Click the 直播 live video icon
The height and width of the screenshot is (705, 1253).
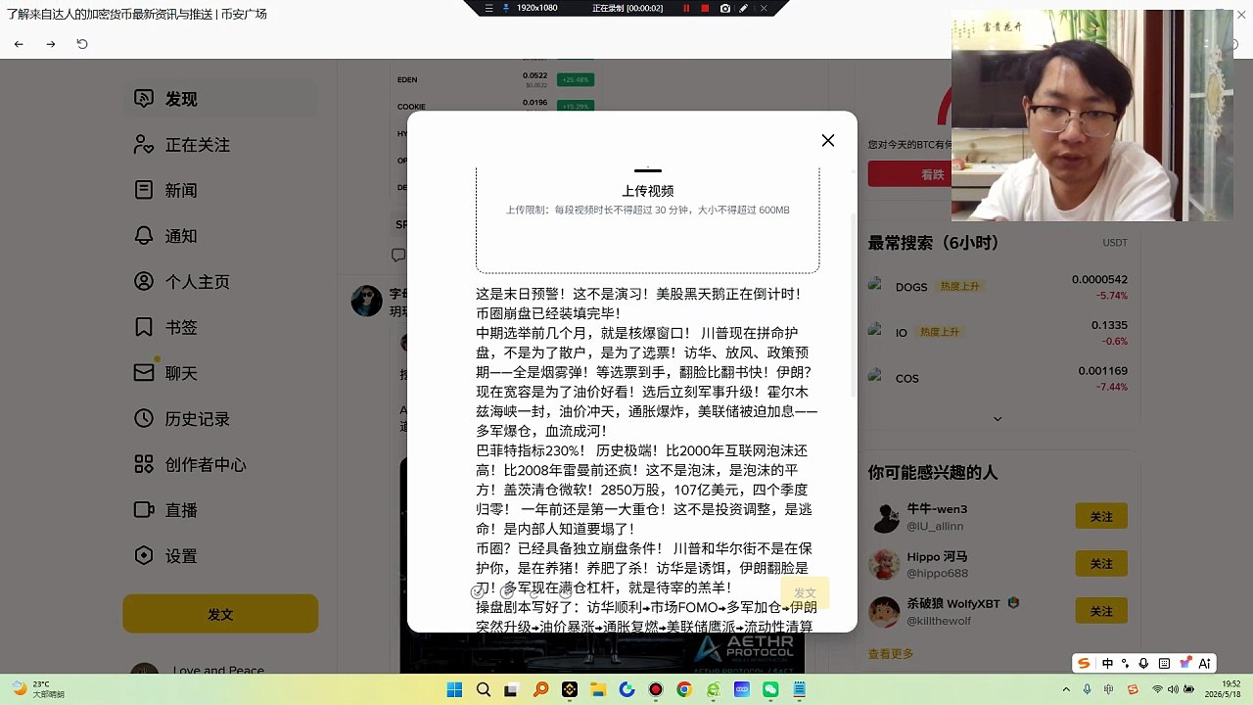144,510
